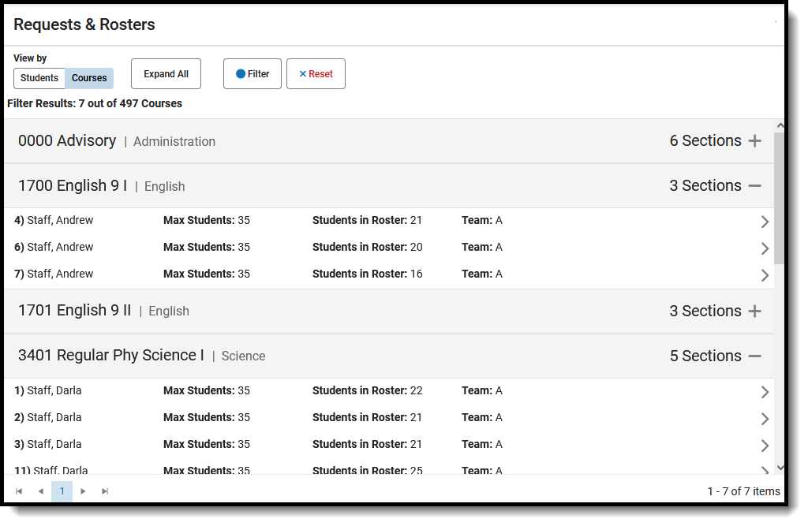The image size is (808, 526).
Task: Collapse 3401 Regular Phy Science I sections
Action: pyautogui.click(x=754, y=356)
